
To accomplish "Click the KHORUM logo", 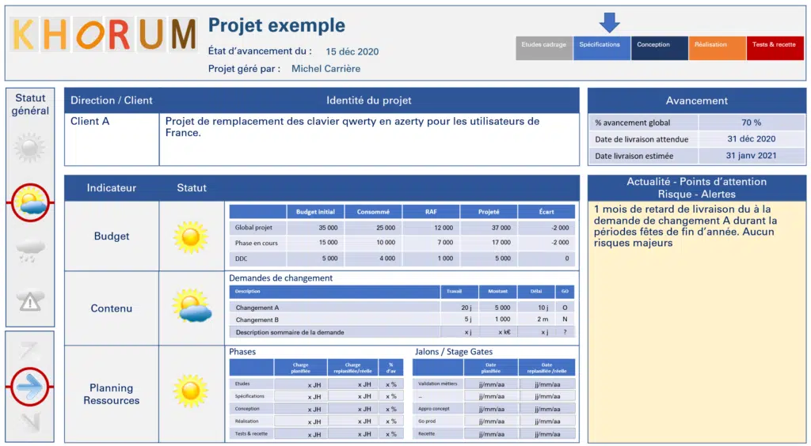I will tap(104, 34).
